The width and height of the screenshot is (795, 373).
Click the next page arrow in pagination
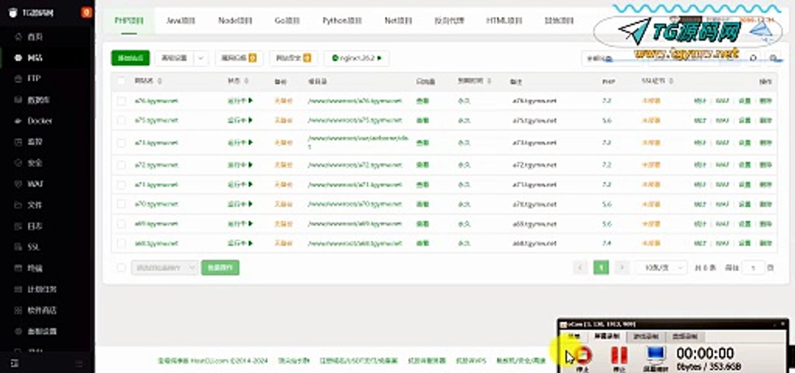[622, 267]
